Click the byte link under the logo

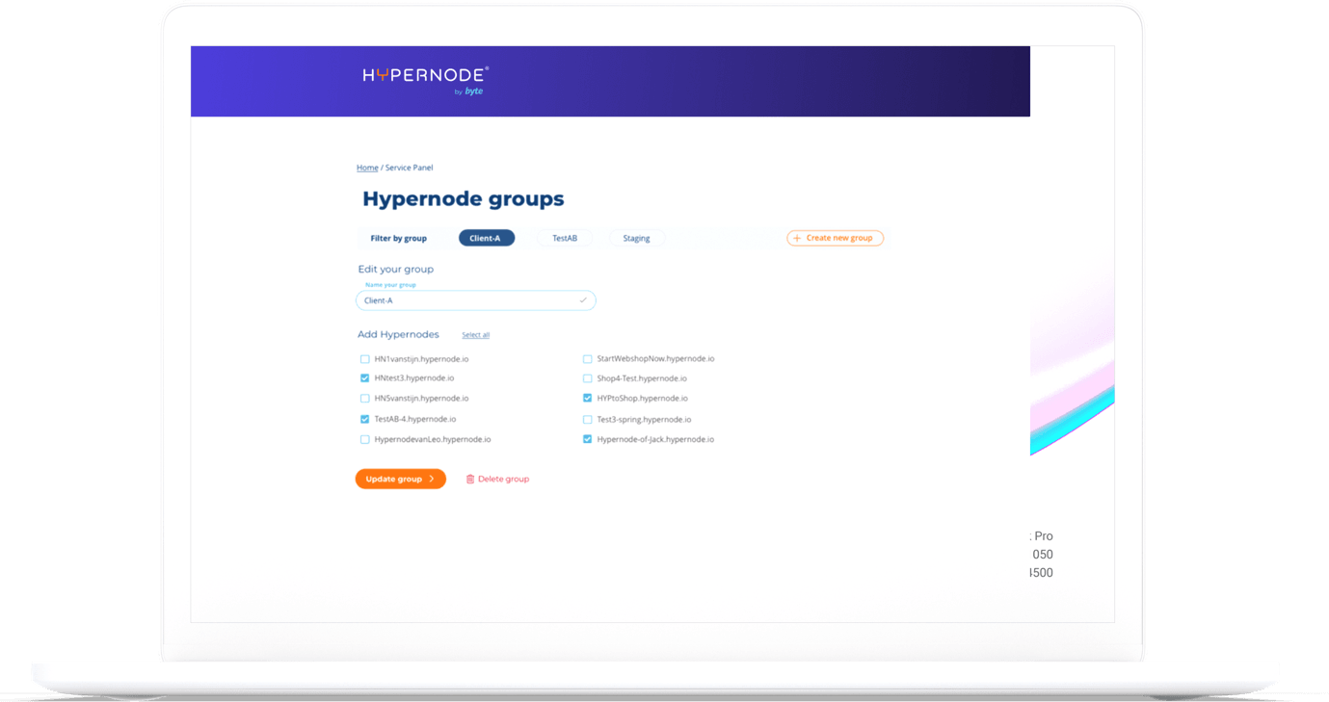473,91
